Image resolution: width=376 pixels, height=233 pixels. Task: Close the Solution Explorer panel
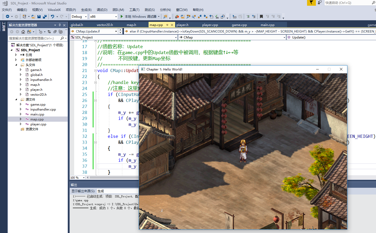pyautogui.click(x=64, y=25)
